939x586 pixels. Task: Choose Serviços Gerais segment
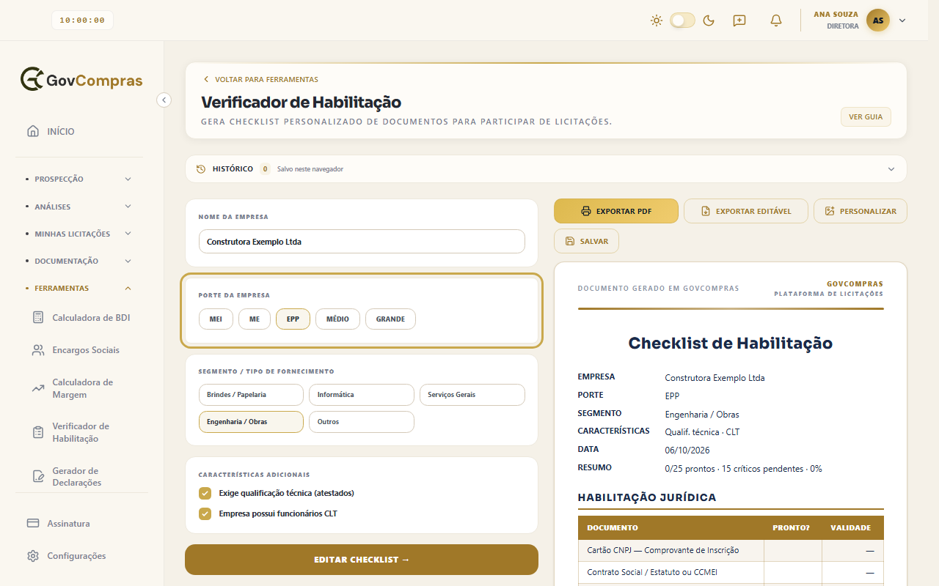(x=472, y=395)
